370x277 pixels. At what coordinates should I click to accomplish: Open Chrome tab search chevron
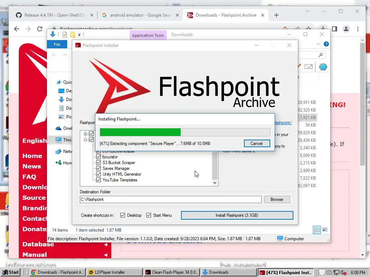pyautogui.click(x=307, y=11)
